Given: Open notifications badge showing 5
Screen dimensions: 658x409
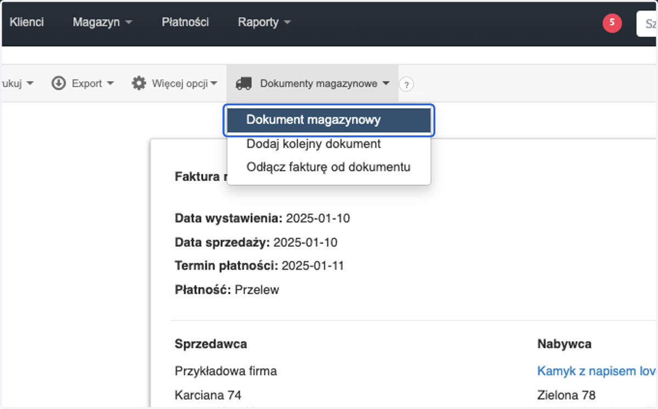Looking at the screenshot, I should point(612,23).
